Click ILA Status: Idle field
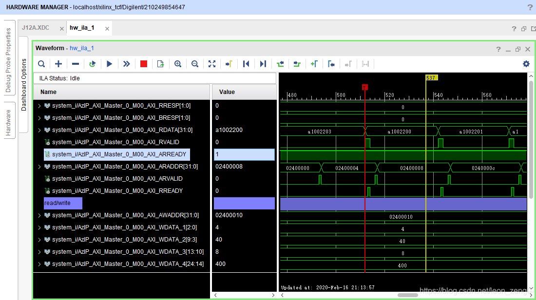The height and width of the screenshot is (300, 536). point(154,78)
